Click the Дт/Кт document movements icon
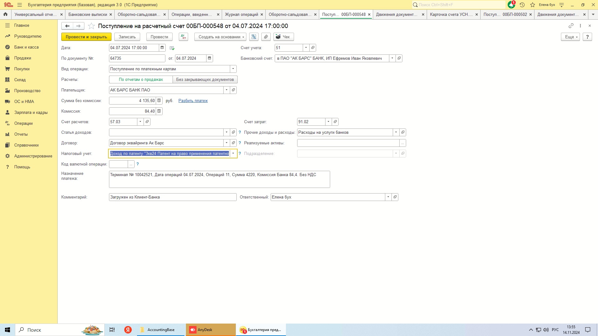Viewport: 598px width, 336px height. pos(183,37)
